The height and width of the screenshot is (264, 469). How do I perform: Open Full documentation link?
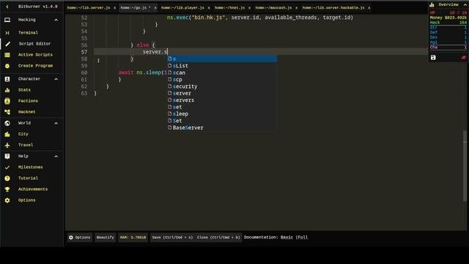303,238
